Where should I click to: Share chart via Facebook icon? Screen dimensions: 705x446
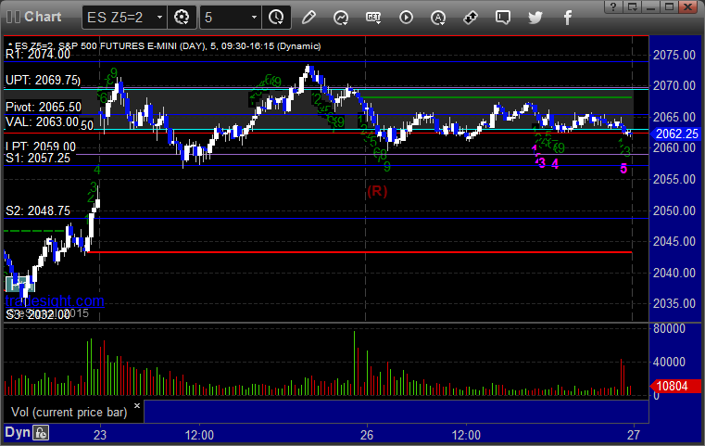click(x=567, y=18)
